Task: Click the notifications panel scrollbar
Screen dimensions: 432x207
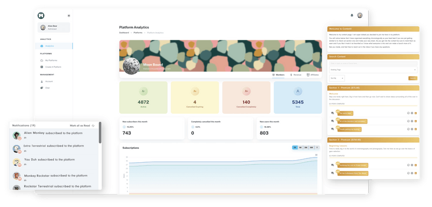Action: [100, 133]
